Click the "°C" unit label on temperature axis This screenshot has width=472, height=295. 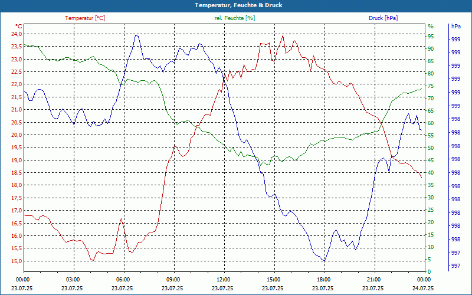tap(19, 26)
